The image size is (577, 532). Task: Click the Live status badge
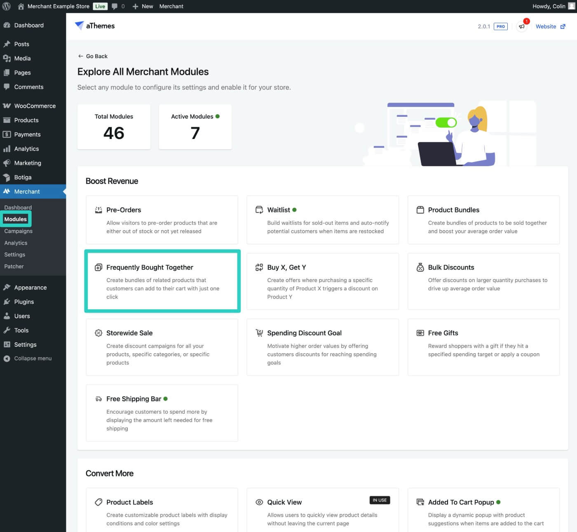[x=100, y=6]
